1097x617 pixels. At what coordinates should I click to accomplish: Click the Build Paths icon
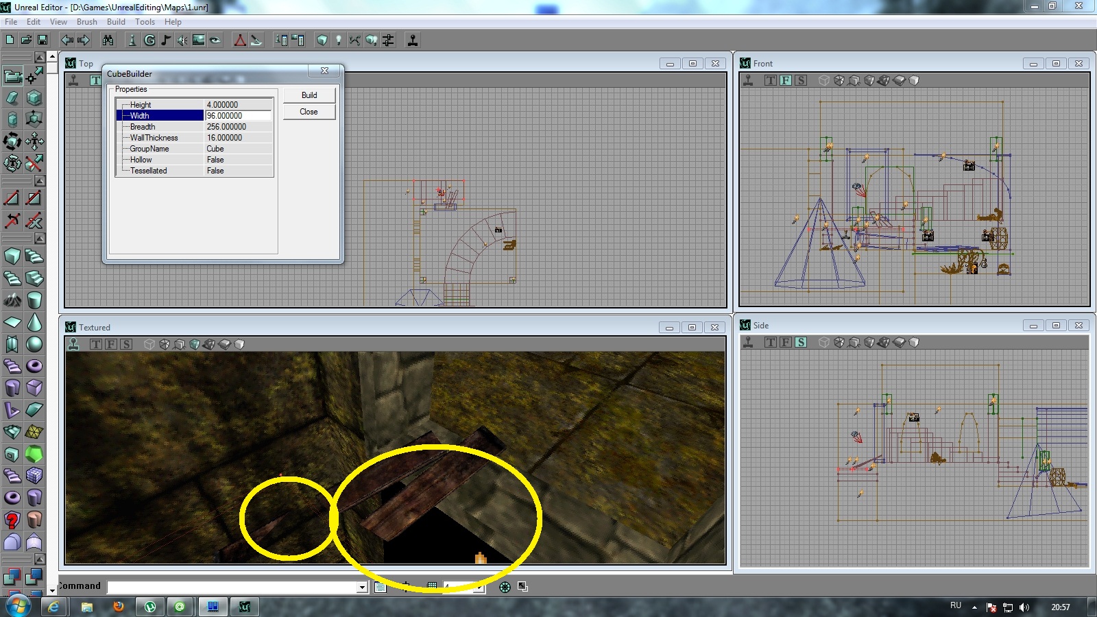pos(355,40)
